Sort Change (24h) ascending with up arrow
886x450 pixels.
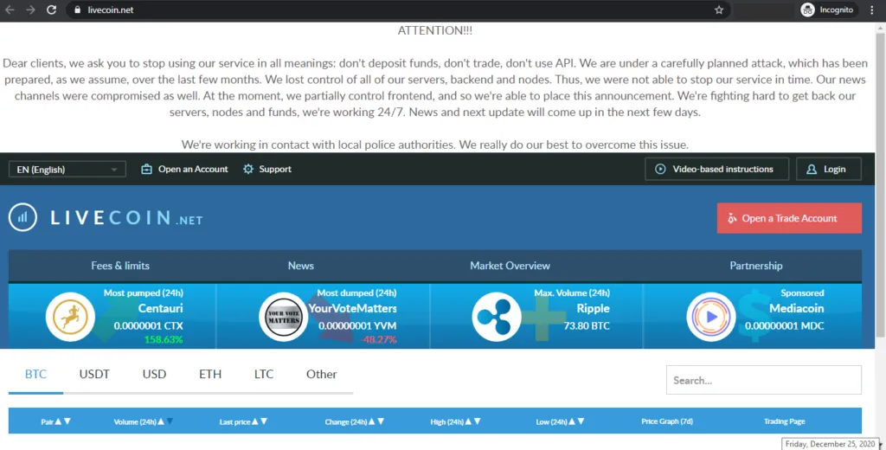[372, 421]
